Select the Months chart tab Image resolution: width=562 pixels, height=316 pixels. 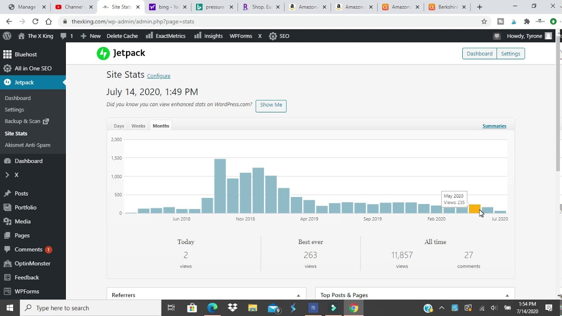[x=161, y=126]
